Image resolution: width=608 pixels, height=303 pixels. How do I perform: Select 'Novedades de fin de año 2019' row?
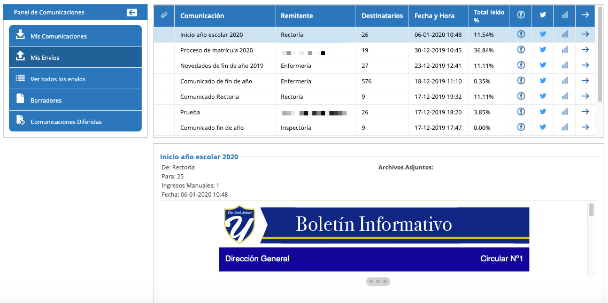tap(374, 66)
